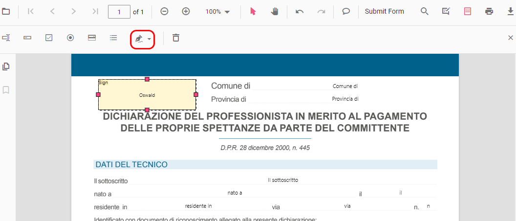Click the right resize handle of signature field
This screenshot has height=221, width=516.
pyautogui.click(x=196, y=94)
